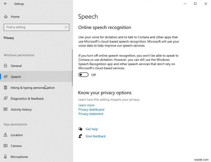The image size is (211, 162).
Task: Click the Get help headset icon
Action: pos(80,129)
